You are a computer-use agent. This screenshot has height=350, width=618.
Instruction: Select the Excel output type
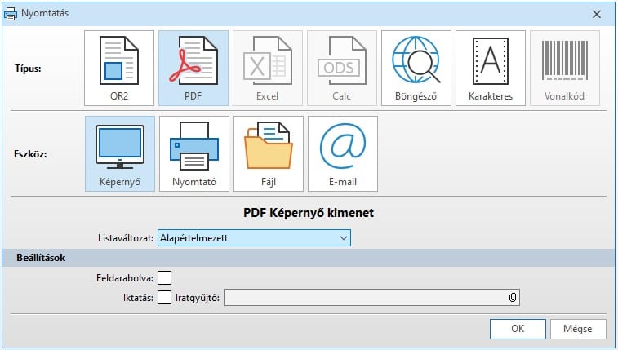[x=267, y=69]
